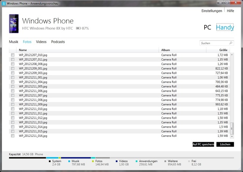This screenshot has height=172, width=243.
Task: Click the file name WP_20121211_009.jpg
Action: click(33, 104)
